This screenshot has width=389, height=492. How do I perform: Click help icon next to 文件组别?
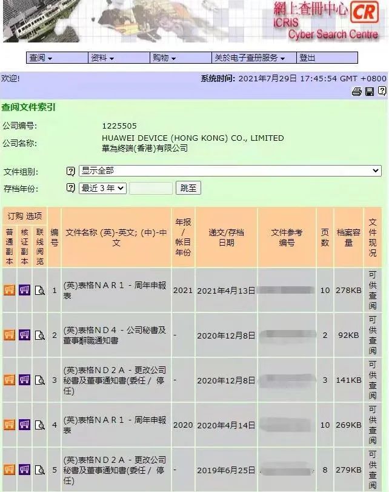coord(71,171)
